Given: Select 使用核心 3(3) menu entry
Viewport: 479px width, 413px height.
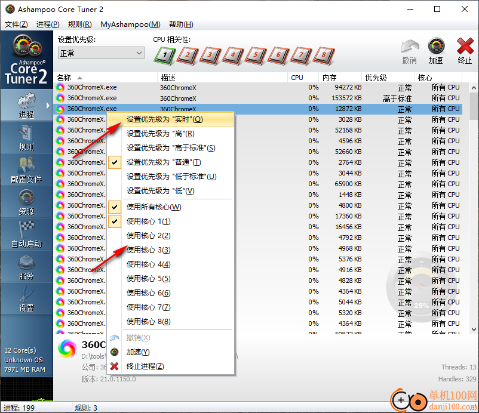Looking at the screenshot, I should (x=170, y=250).
